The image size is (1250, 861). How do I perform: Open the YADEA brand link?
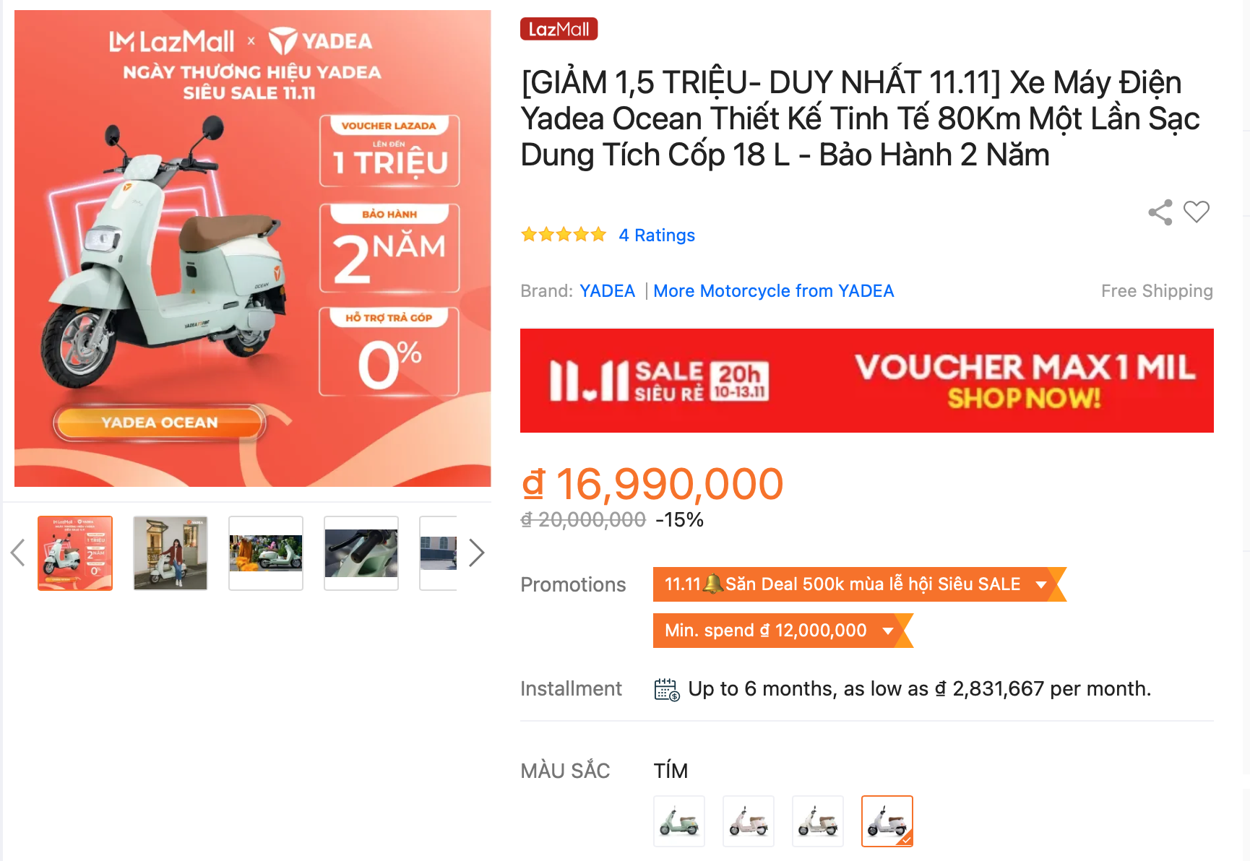click(x=607, y=291)
